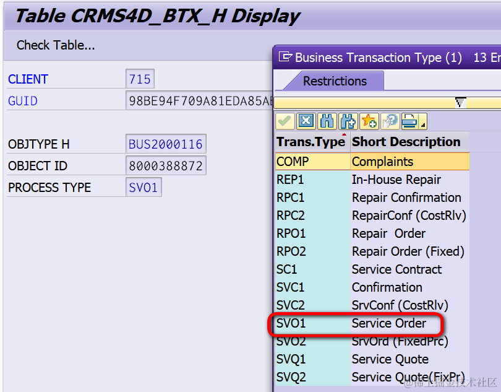This screenshot has width=501, height=392.
Task: Click the Business Transaction Type dialog title icon
Action: coord(285,57)
